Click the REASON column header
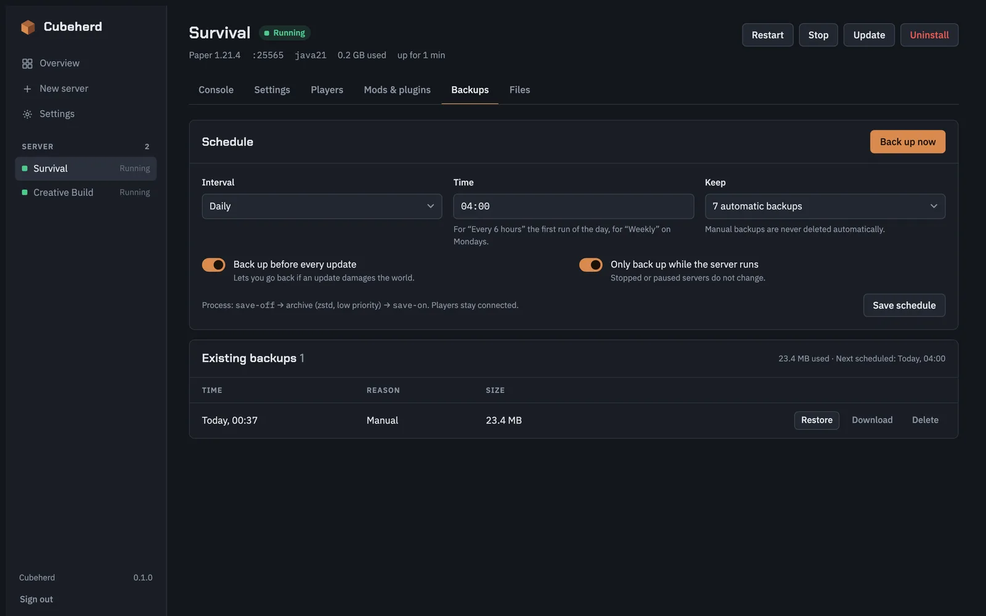 (383, 391)
